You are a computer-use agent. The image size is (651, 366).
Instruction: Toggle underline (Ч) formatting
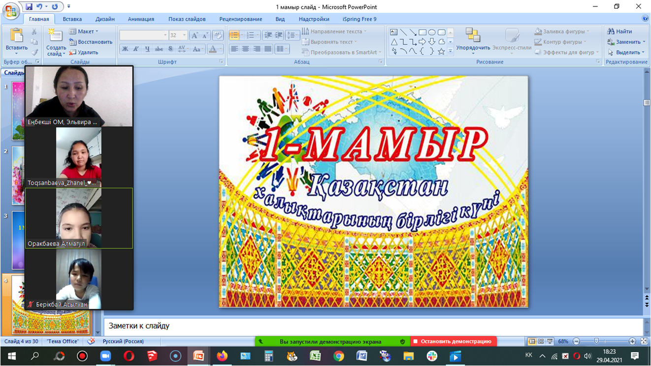[147, 49]
